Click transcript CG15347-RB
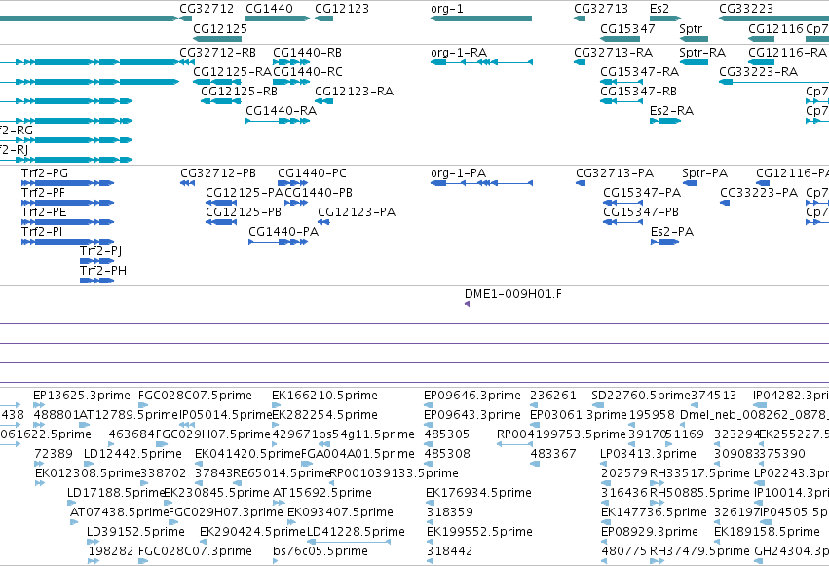Viewport: 829px width, 566px height. (622, 101)
